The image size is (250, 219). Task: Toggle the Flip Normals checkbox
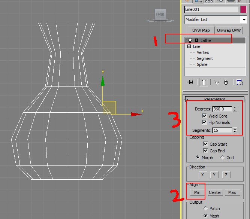click(204, 122)
